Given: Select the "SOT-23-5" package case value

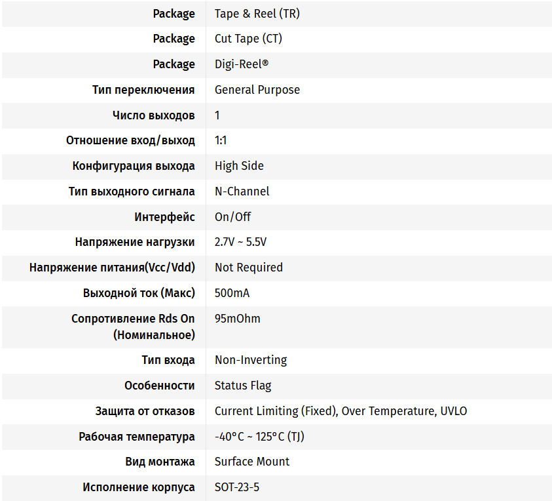Looking at the screenshot, I should 236,487.
